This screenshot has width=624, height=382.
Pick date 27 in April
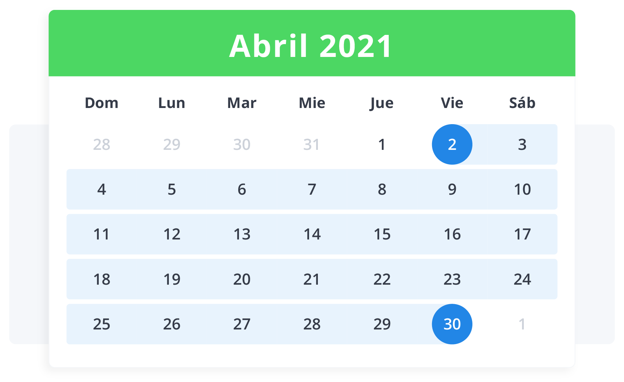pyautogui.click(x=242, y=324)
